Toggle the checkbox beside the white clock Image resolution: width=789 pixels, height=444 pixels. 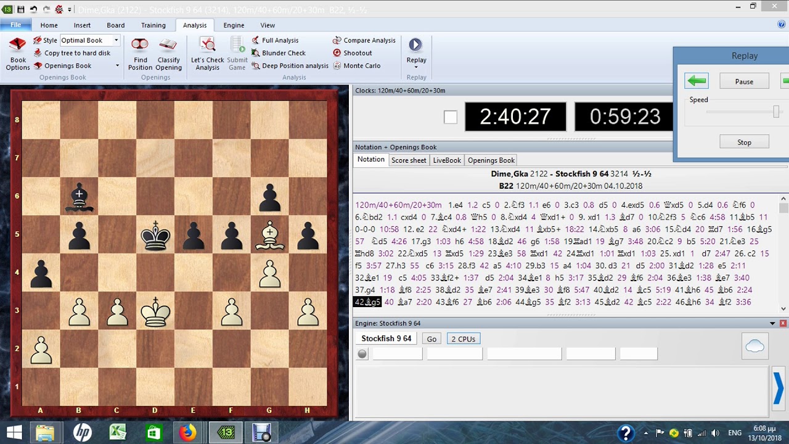pyautogui.click(x=451, y=117)
